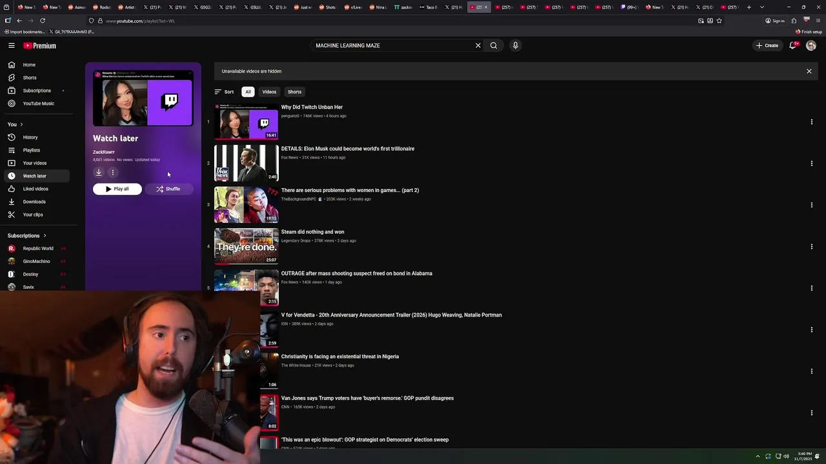Open Destiny subscription channel
Screen dimensions: 826x464
coord(30,274)
